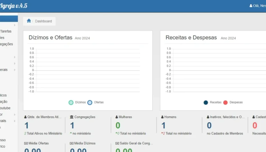The image size is (266, 152).
Task: Toggle Despesas red legend dot
Action: click(226, 102)
